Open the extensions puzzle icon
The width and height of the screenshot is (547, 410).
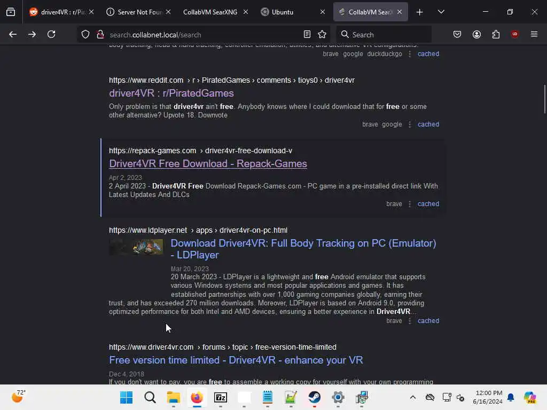[x=496, y=35]
